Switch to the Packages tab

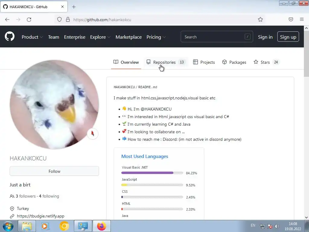234,62
